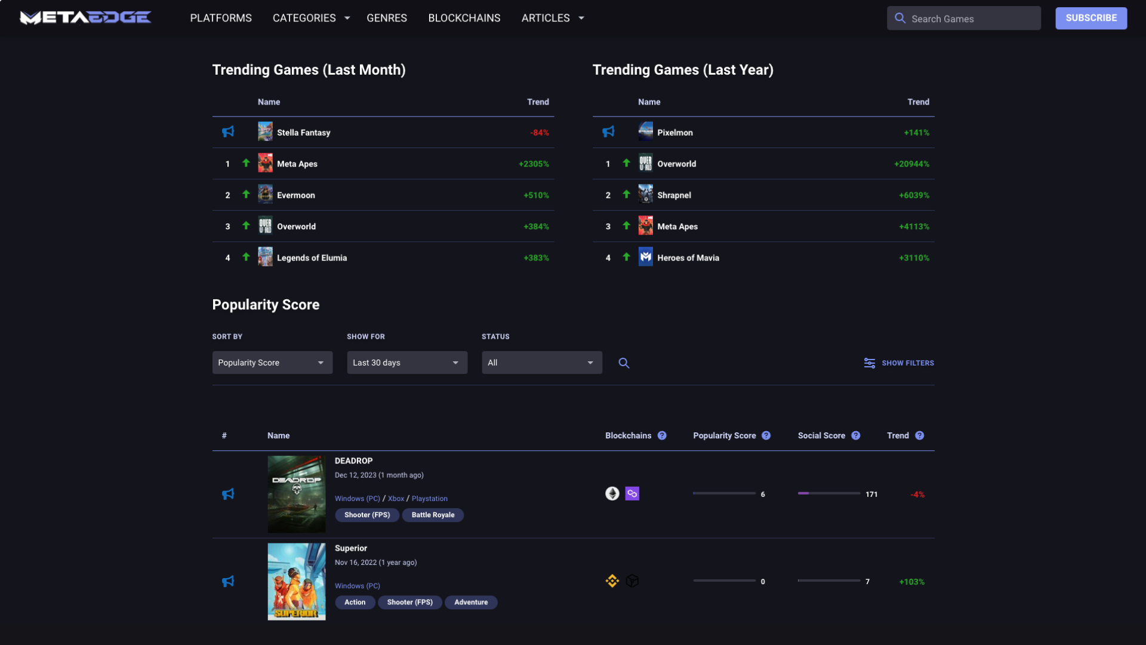Image resolution: width=1146 pixels, height=645 pixels.
Task: Click the Pixelmon game icon
Action: click(x=645, y=131)
